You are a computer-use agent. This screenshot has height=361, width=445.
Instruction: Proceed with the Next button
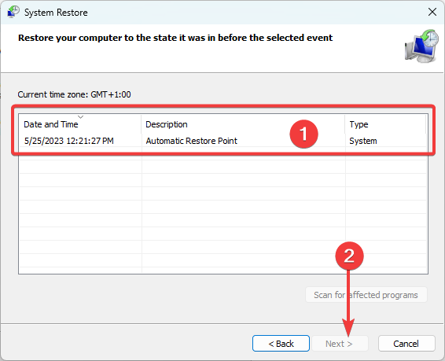[x=340, y=344]
